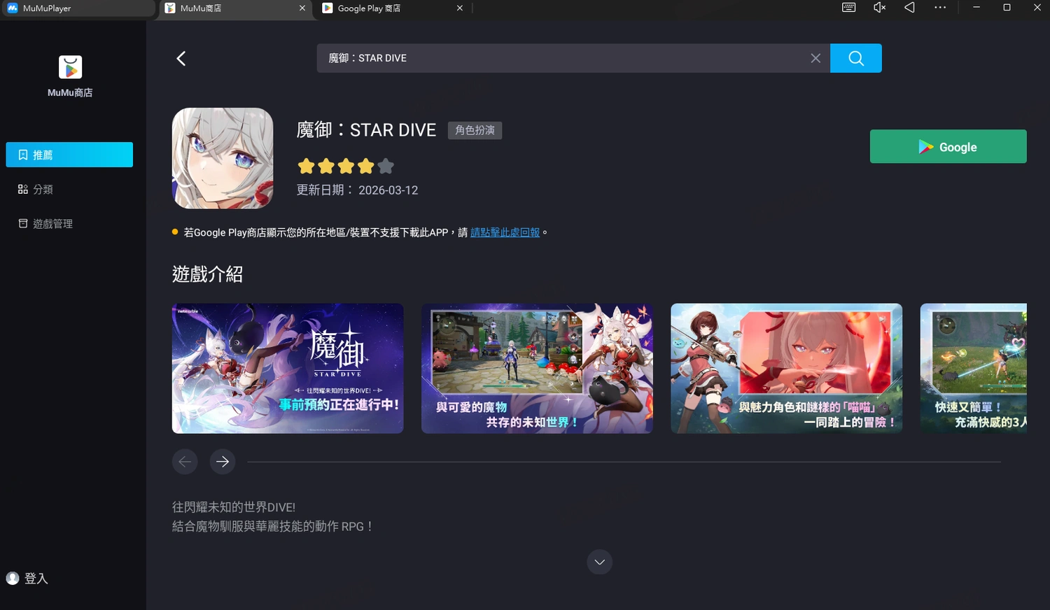Click the 請點擊此處回報 report link

[x=505, y=232]
